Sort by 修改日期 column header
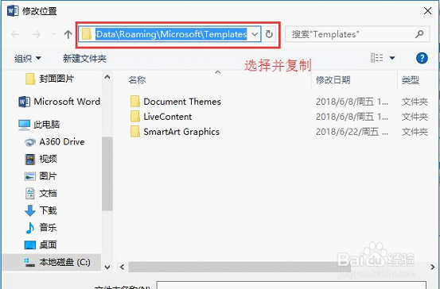This screenshot has height=289, width=440. [x=333, y=80]
